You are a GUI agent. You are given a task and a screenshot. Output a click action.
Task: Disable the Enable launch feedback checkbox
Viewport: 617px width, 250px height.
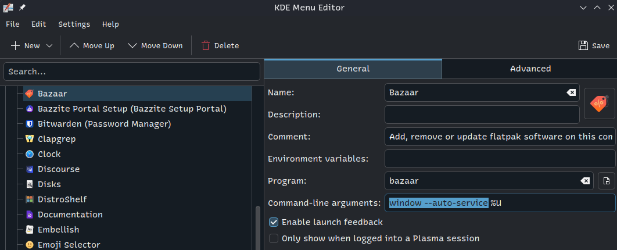tap(274, 222)
